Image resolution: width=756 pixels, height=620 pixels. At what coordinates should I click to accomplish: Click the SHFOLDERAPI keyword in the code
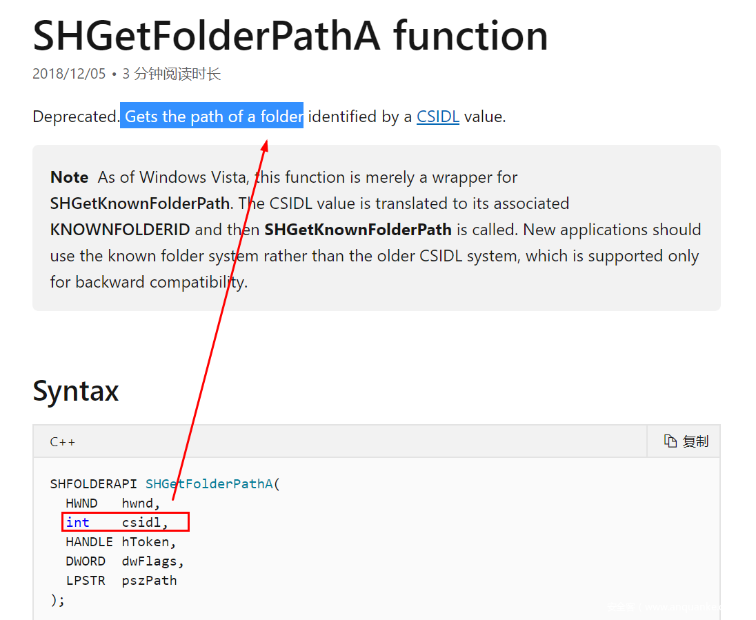(93, 484)
